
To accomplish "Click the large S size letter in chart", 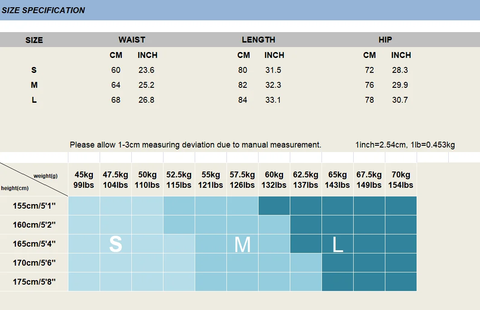I will click(116, 244).
